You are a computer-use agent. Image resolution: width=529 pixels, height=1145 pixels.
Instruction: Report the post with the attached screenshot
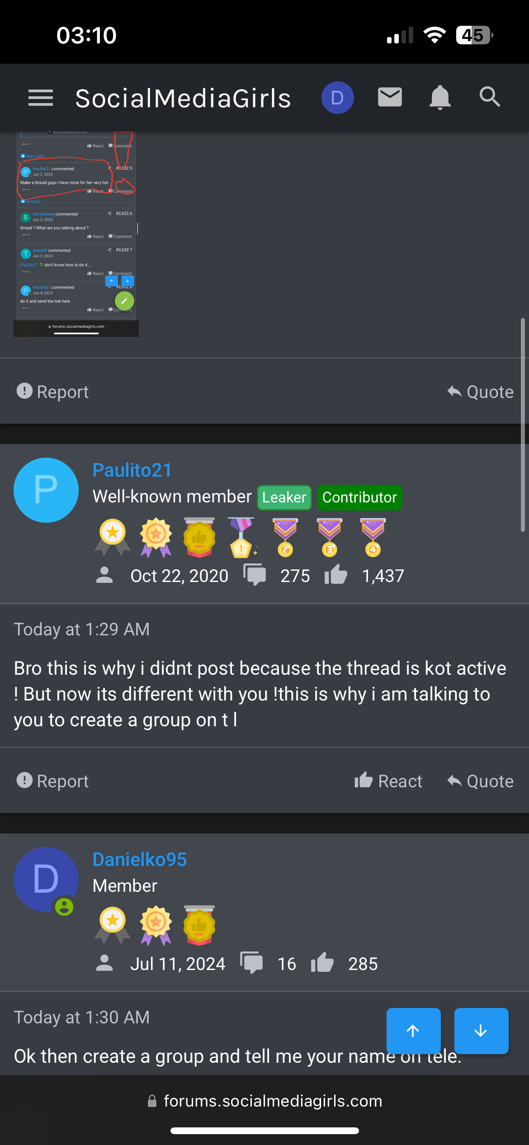[x=53, y=392]
